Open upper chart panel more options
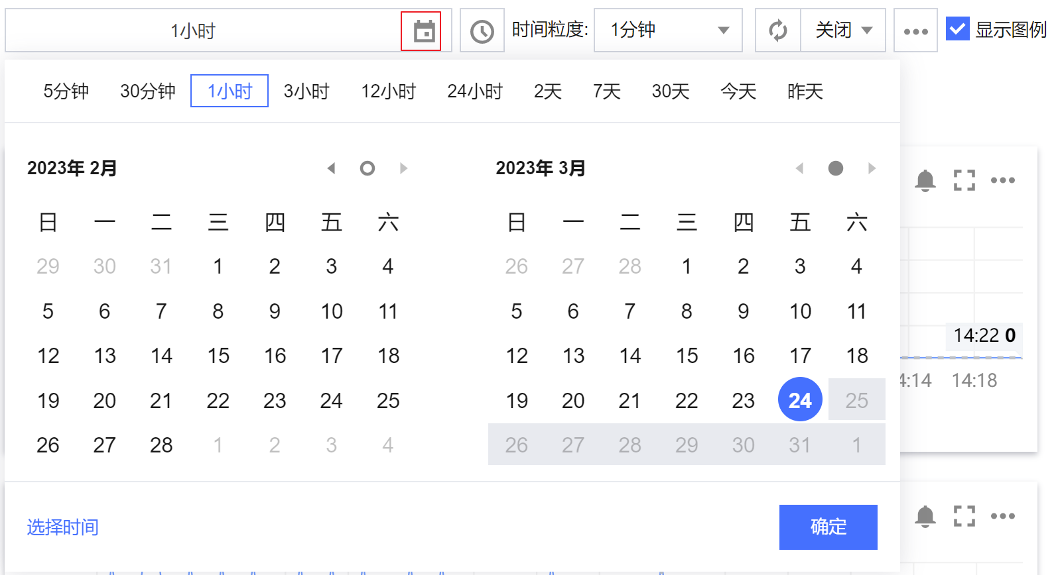1060x575 pixels. point(1003,180)
